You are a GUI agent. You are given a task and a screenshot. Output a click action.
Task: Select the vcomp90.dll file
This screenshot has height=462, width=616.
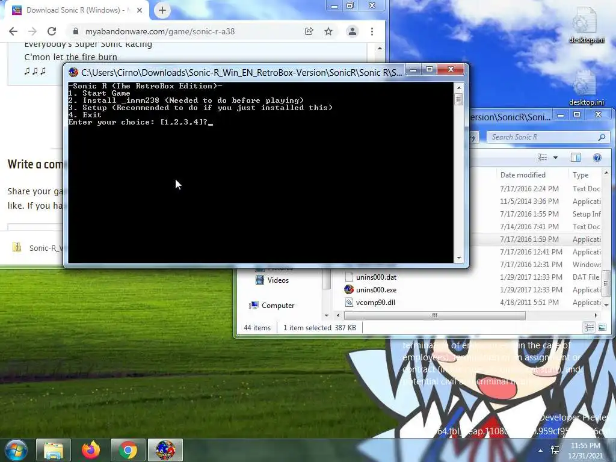pyautogui.click(x=375, y=303)
